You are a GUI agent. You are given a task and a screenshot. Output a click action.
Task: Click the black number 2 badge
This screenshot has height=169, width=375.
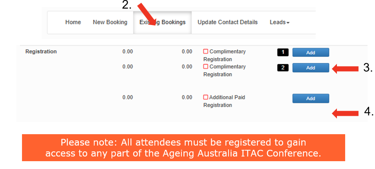click(283, 68)
